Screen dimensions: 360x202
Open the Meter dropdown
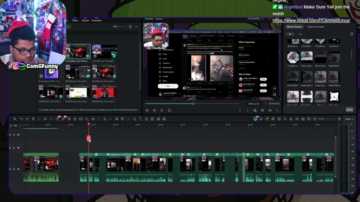click(349, 119)
